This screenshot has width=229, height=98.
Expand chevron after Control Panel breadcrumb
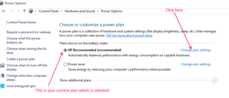point(61,11)
